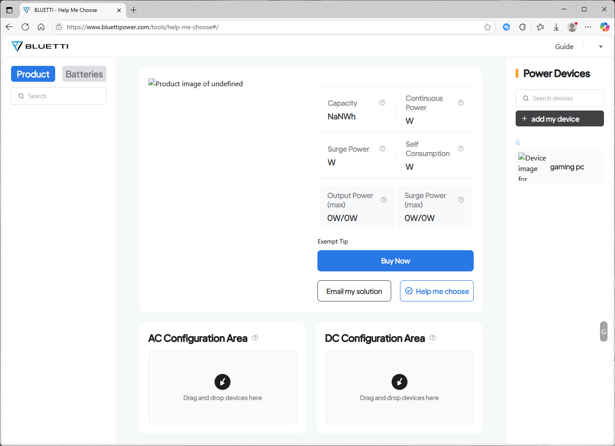The height and width of the screenshot is (446, 615).
Task: Focus the product Search field
Action: (59, 96)
